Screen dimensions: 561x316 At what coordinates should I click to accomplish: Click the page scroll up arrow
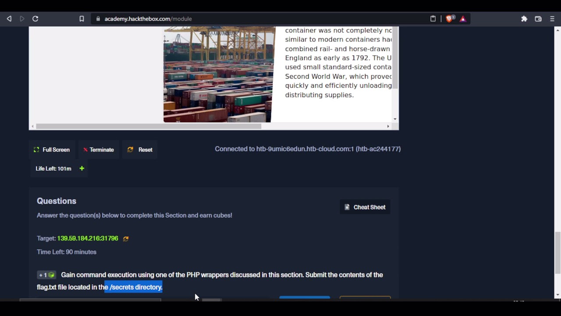tap(557, 30)
